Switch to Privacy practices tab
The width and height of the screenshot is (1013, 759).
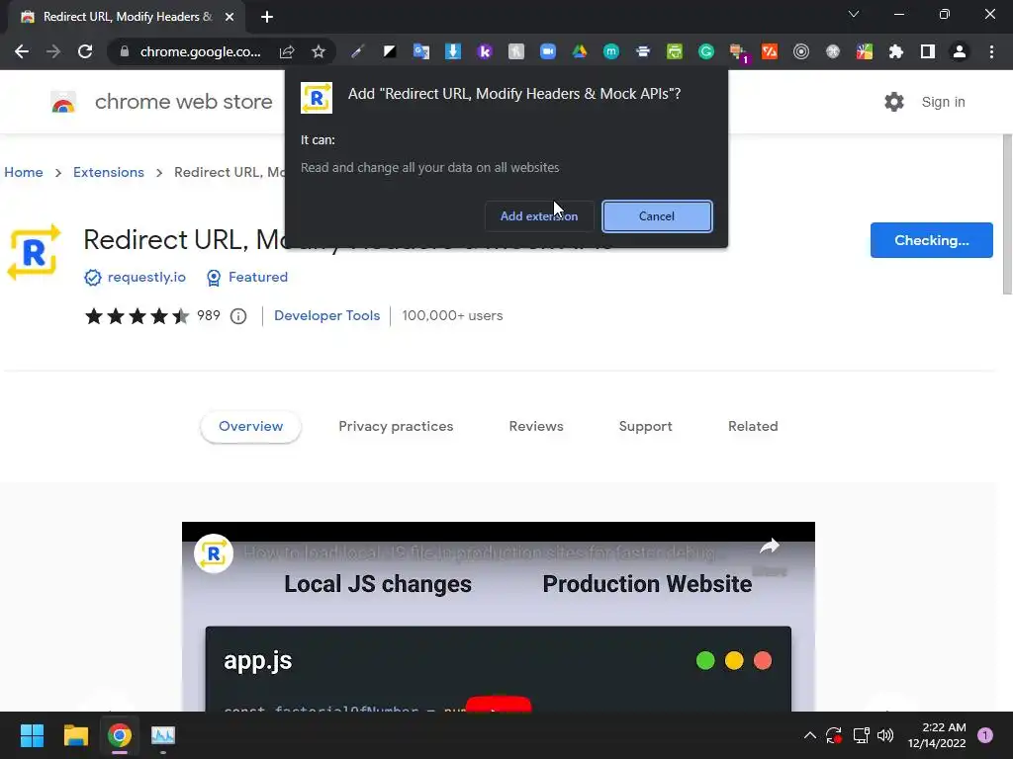[396, 427]
